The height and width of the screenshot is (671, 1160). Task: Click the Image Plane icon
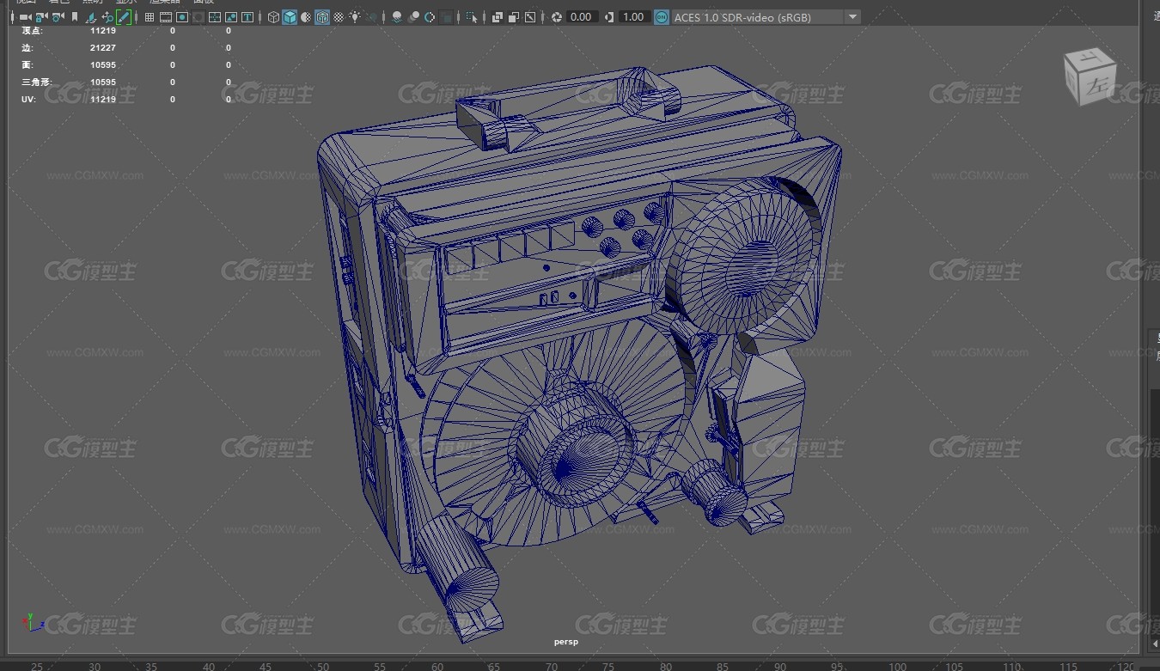click(91, 16)
